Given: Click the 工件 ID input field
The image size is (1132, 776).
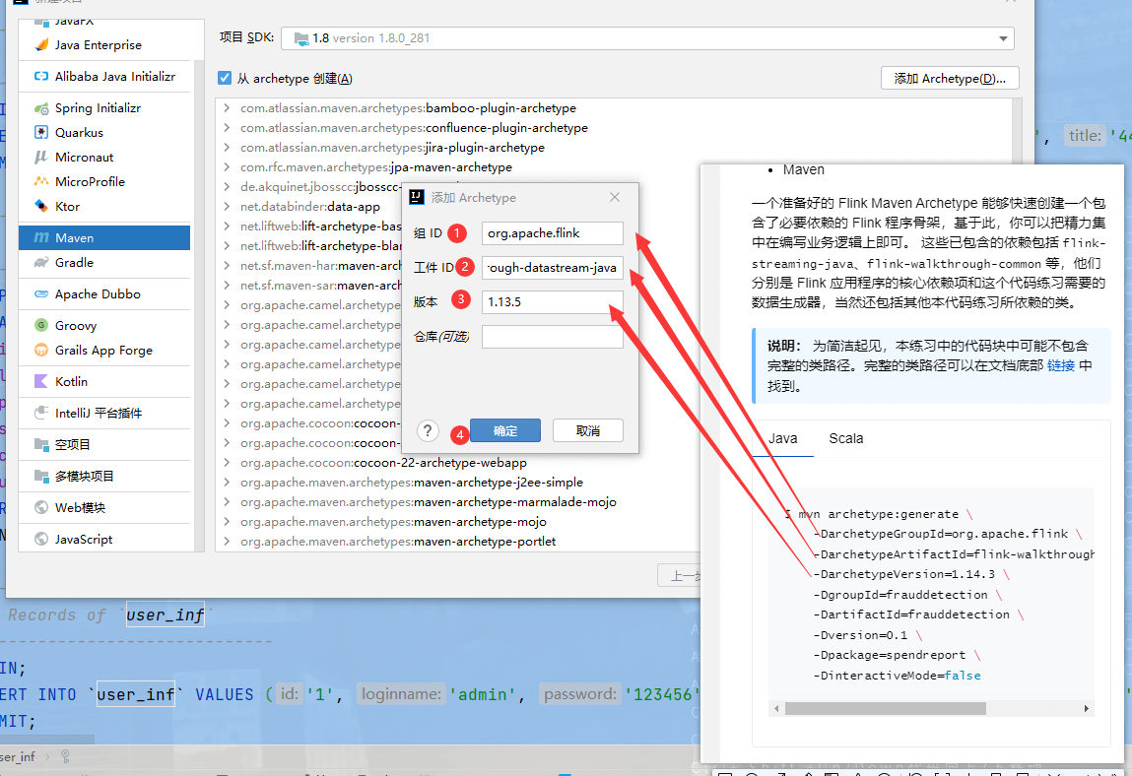Looking at the screenshot, I should [553, 268].
